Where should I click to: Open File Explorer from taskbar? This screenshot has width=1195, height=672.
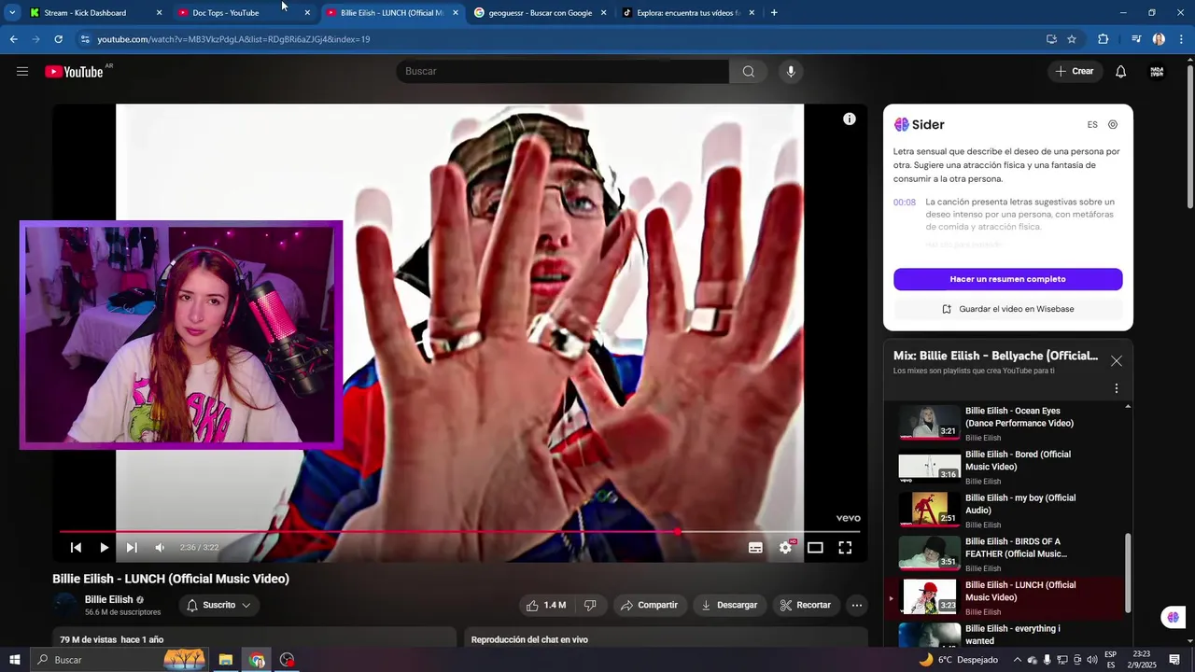(225, 660)
